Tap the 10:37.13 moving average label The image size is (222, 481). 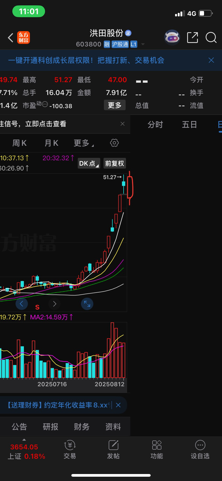(14, 158)
